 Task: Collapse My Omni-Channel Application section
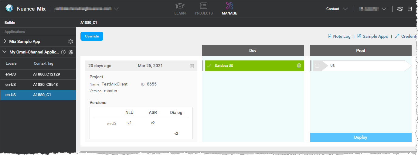[5, 52]
